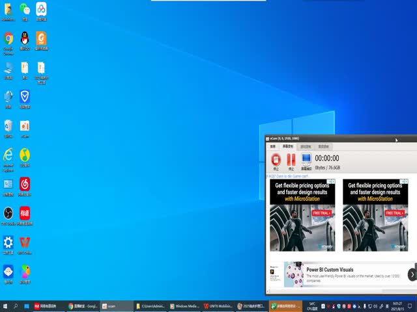Launch WeChat from the desktop
Screen dimensions: 417x312
tap(25, 9)
